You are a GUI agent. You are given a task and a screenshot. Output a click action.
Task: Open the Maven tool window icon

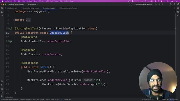point(178,15)
